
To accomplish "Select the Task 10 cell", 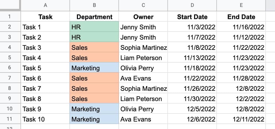I will point(45,119).
